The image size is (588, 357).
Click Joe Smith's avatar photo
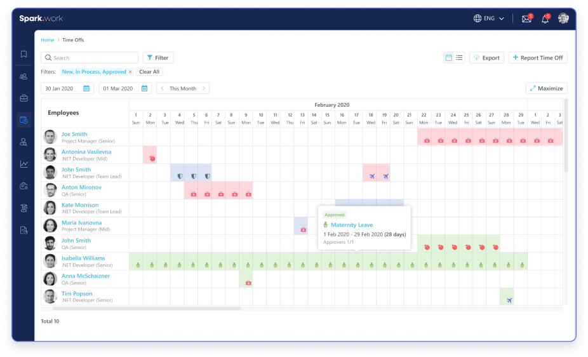(x=50, y=137)
